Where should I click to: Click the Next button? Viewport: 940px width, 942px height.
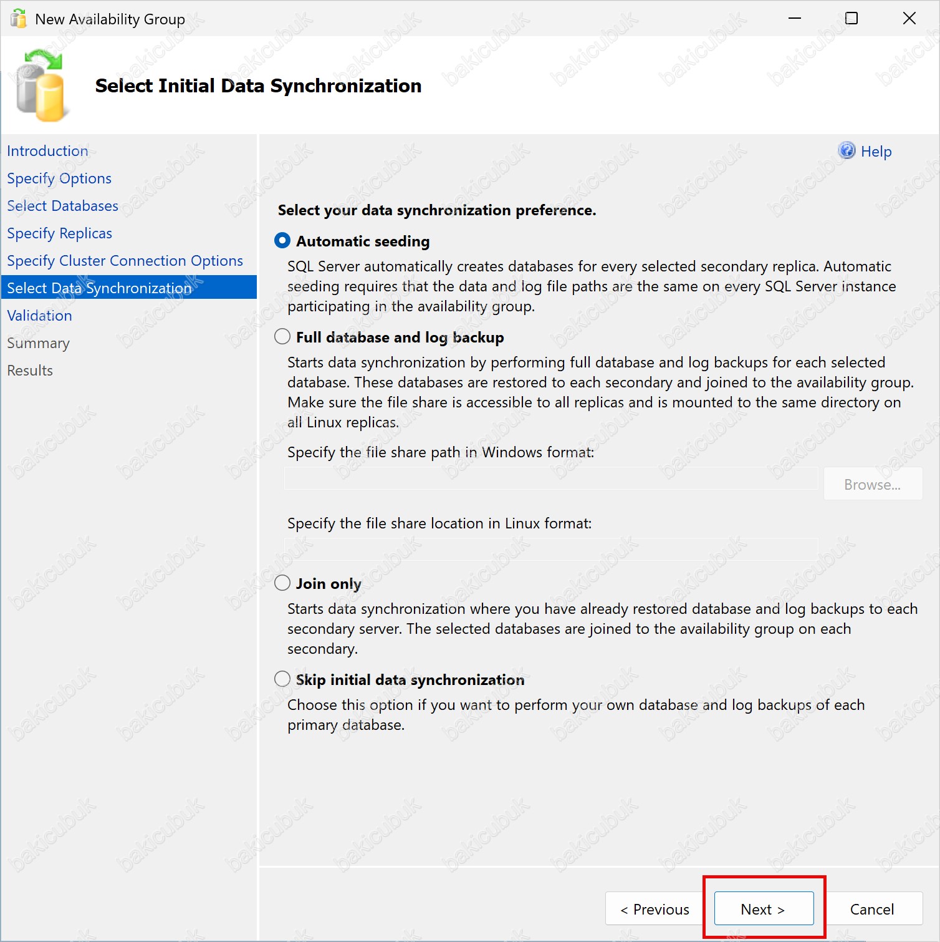pyautogui.click(x=764, y=908)
